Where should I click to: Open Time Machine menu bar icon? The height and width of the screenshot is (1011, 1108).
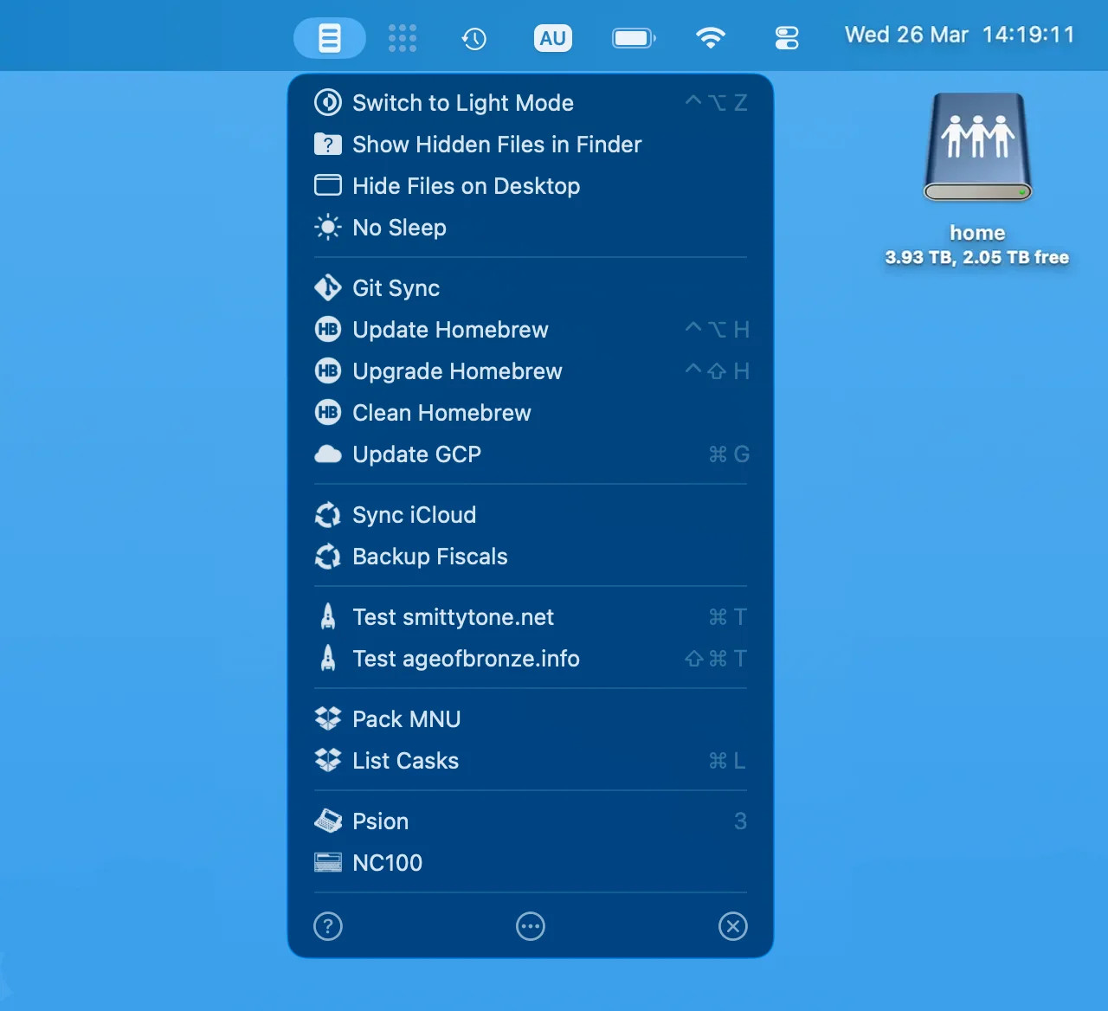[x=474, y=38]
